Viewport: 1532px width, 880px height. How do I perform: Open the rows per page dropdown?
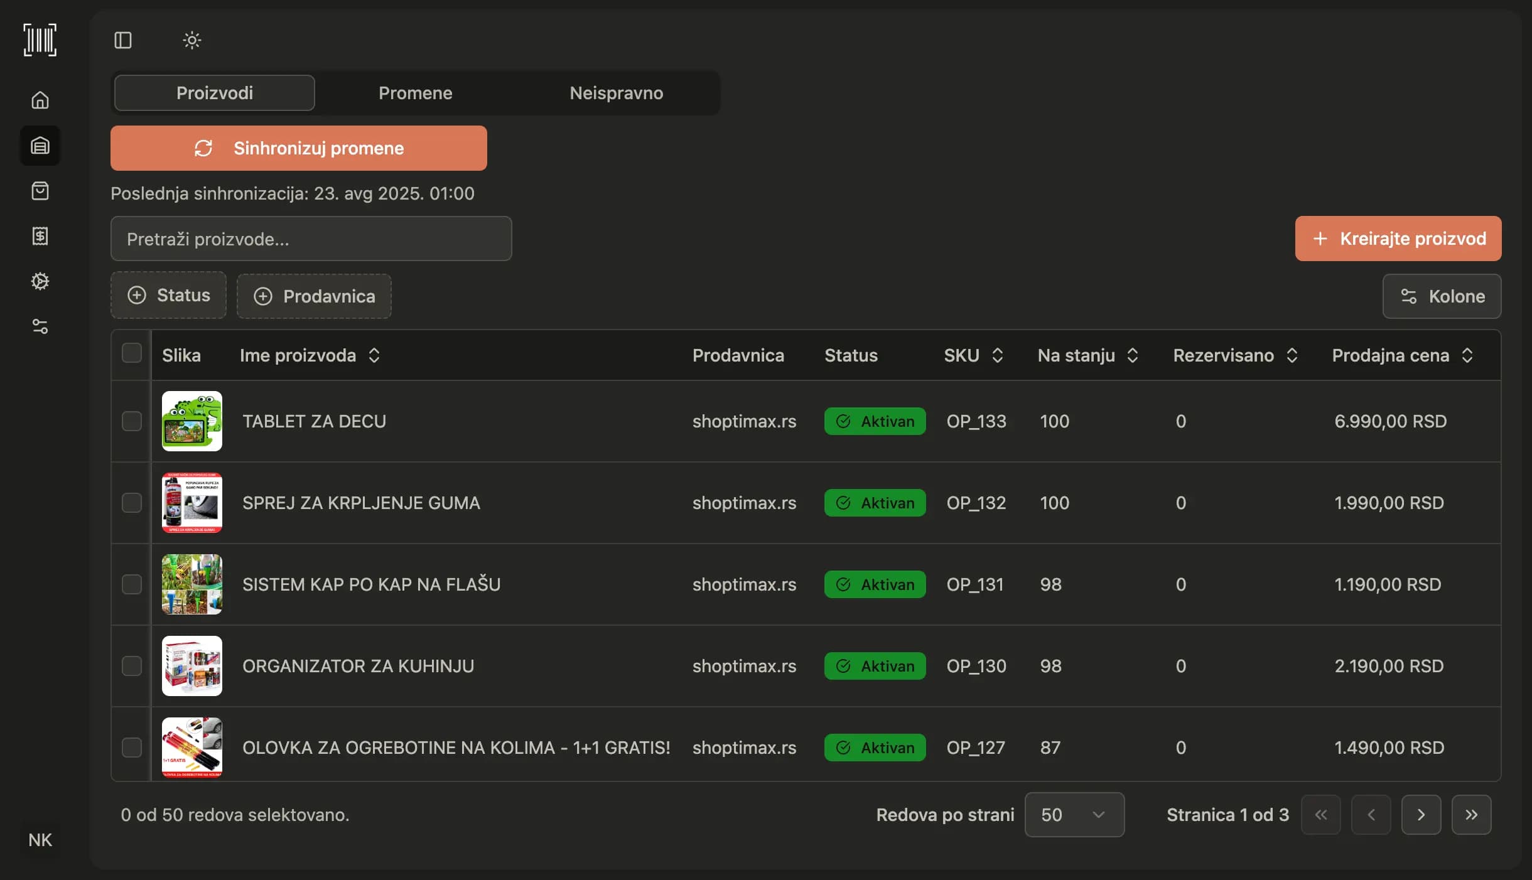coord(1074,815)
